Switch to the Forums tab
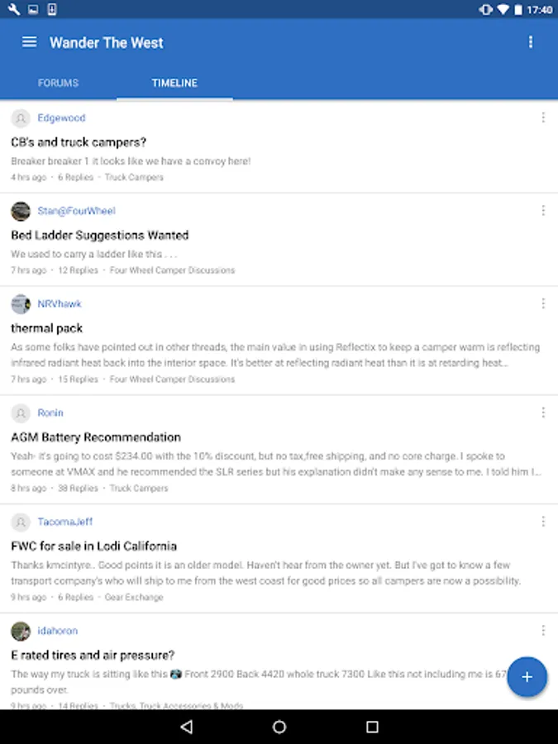 click(x=58, y=83)
